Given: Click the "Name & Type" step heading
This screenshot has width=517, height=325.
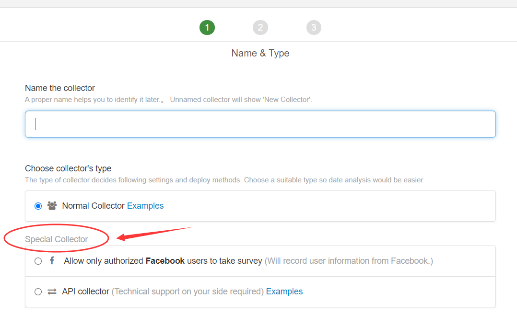Looking at the screenshot, I should (260, 53).
